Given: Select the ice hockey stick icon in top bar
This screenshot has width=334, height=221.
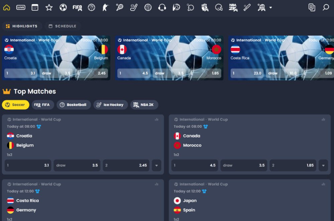Looking at the screenshot, I should coord(134,8).
